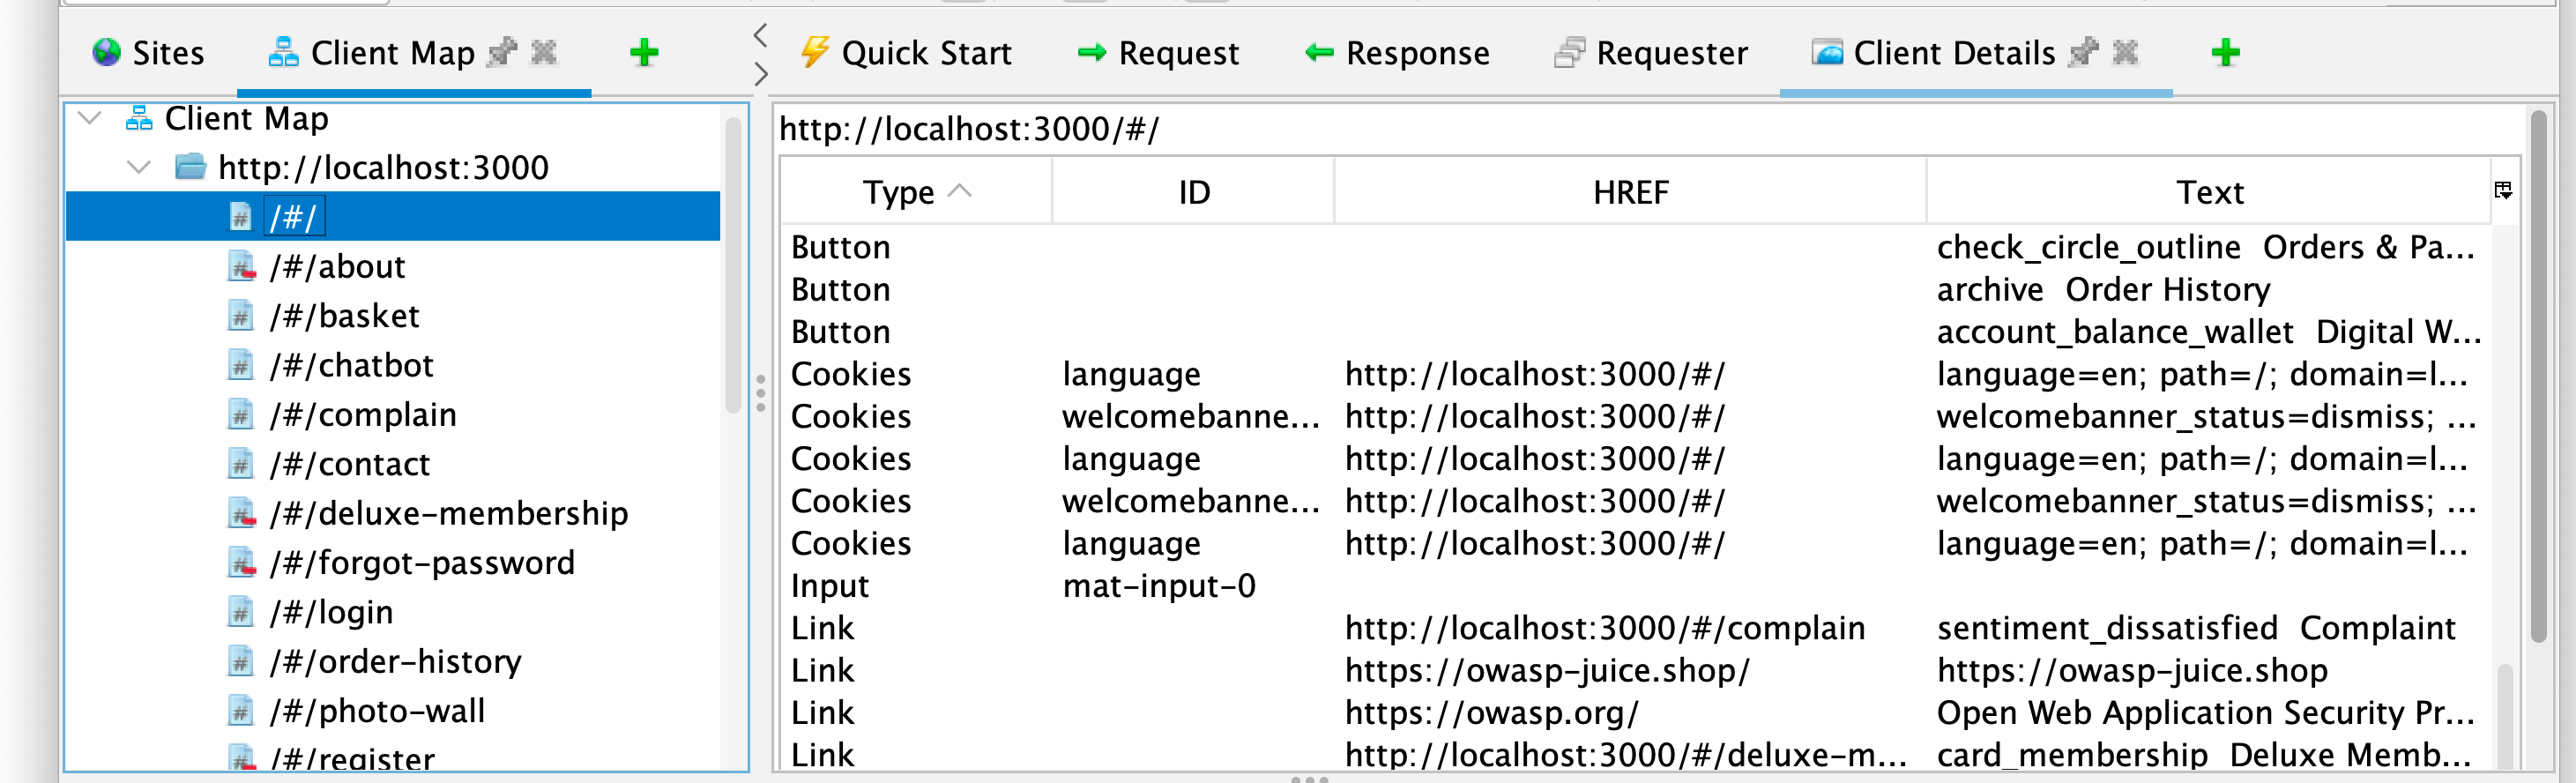
Task: Close the Client Map tab
Action: coord(544,52)
